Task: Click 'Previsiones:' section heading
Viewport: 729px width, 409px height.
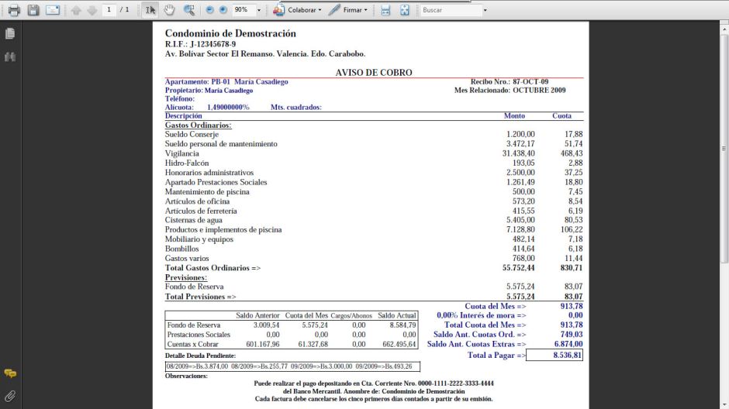Action: (x=186, y=277)
